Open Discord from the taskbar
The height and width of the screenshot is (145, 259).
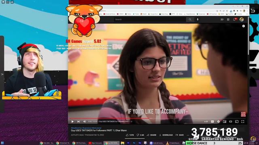[156, 143]
